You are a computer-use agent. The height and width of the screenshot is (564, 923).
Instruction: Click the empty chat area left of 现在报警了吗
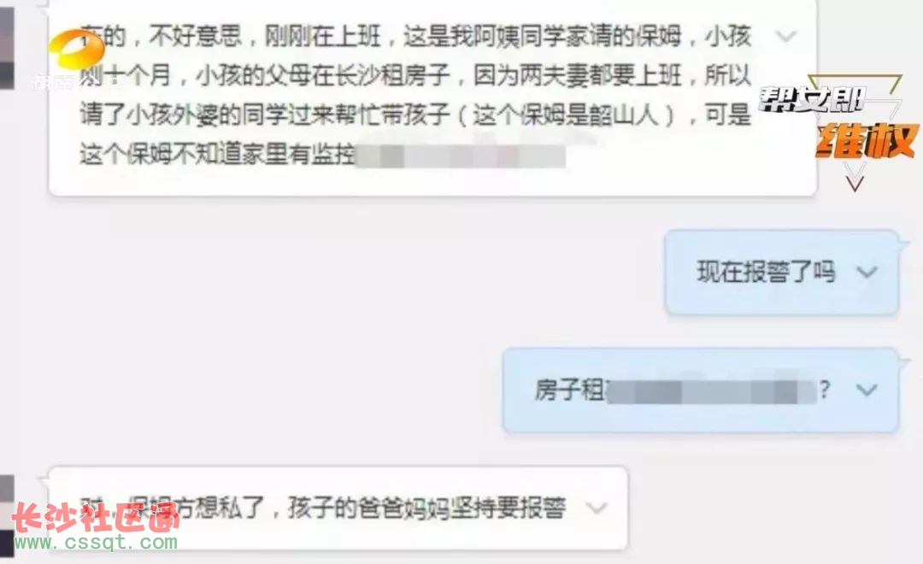(353, 272)
